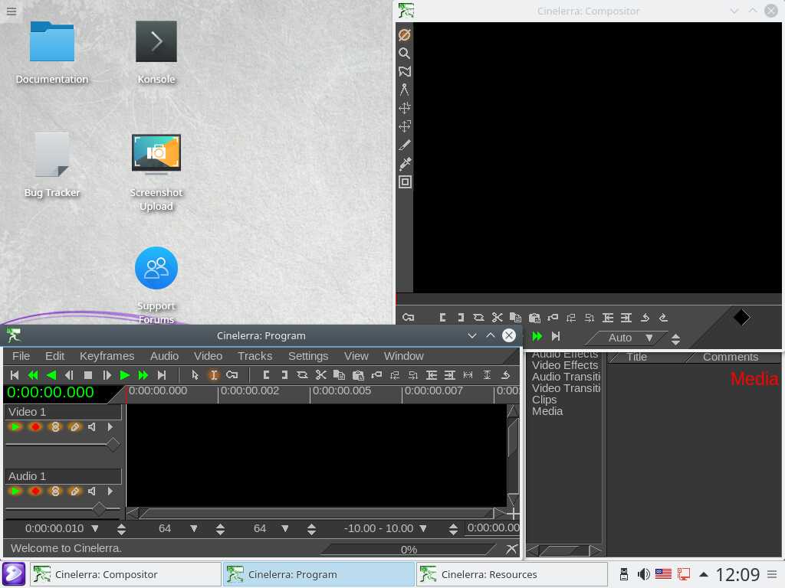This screenshot has height=588, width=785.
Task: Click the stop button in Program transport
Action: 88,375
